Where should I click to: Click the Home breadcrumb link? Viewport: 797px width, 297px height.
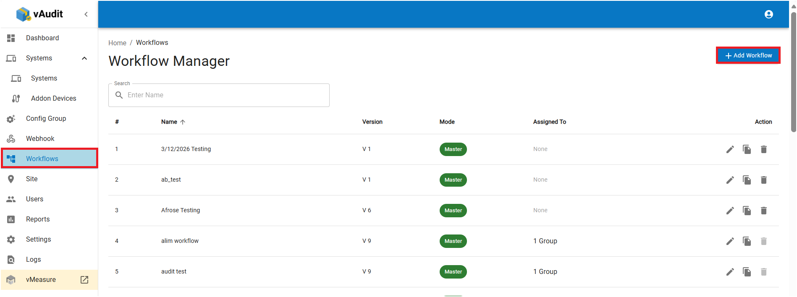pyautogui.click(x=117, y=43)
